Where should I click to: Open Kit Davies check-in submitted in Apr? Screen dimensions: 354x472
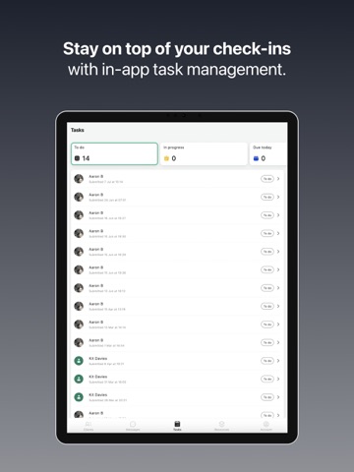point(177,361)
